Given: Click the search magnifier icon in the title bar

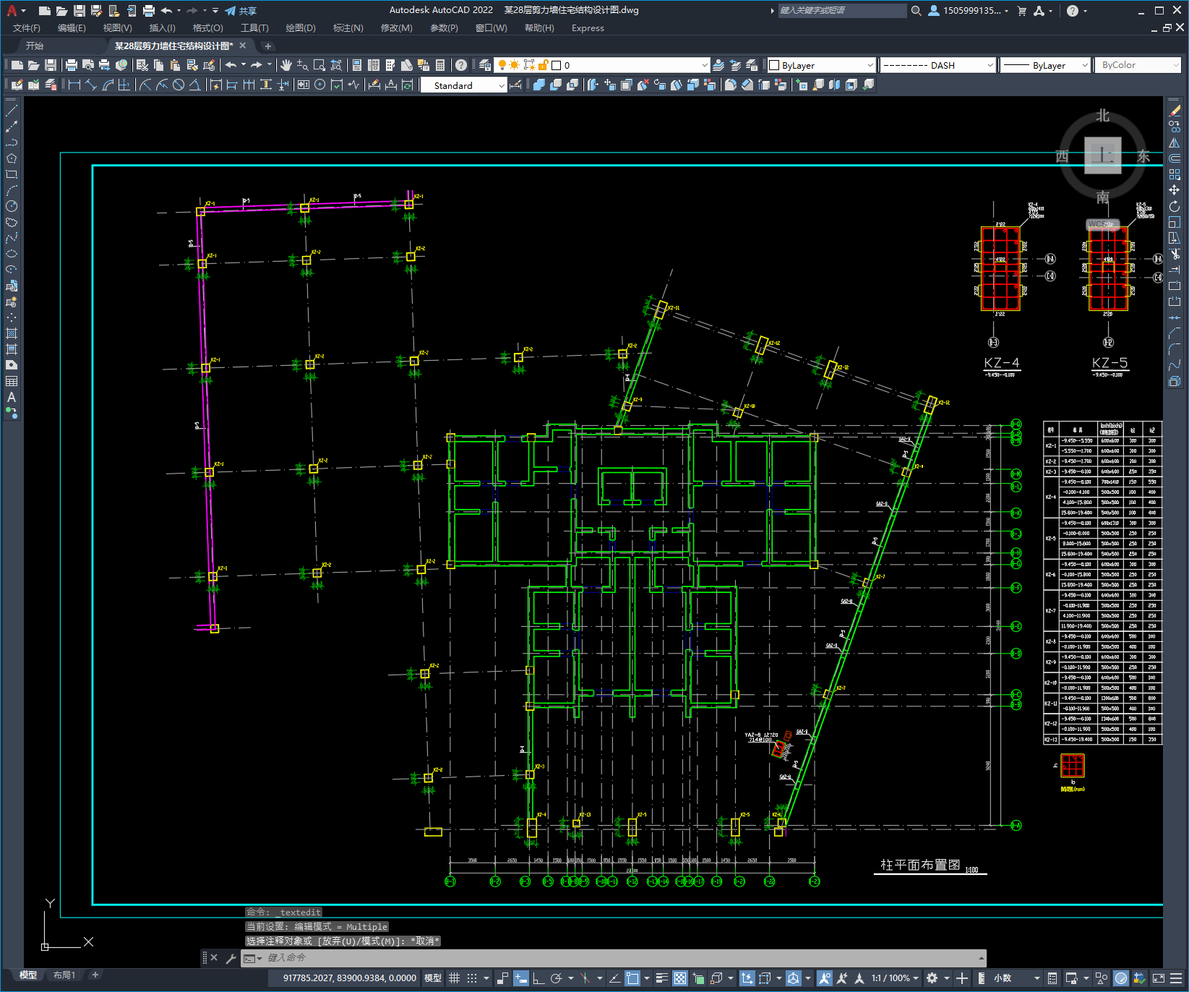Looking at the screenshot, I should click(x=916, y=11).
